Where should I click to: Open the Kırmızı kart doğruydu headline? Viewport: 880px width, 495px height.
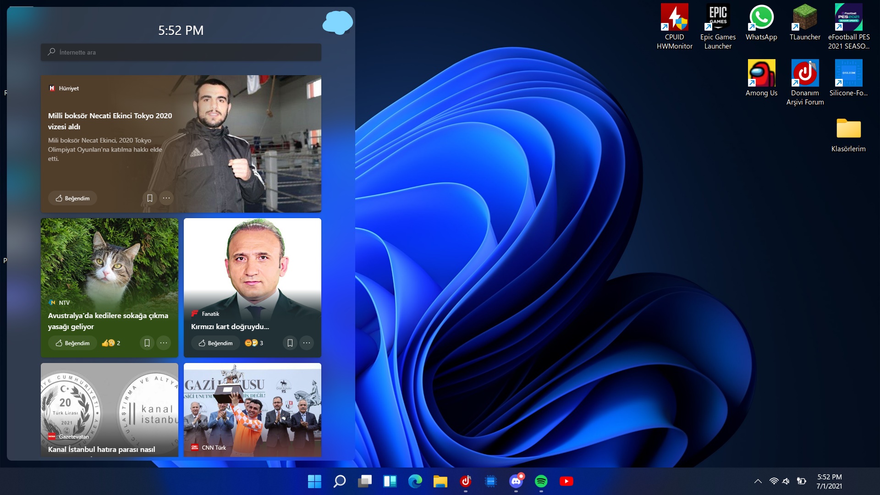[230, 326]
